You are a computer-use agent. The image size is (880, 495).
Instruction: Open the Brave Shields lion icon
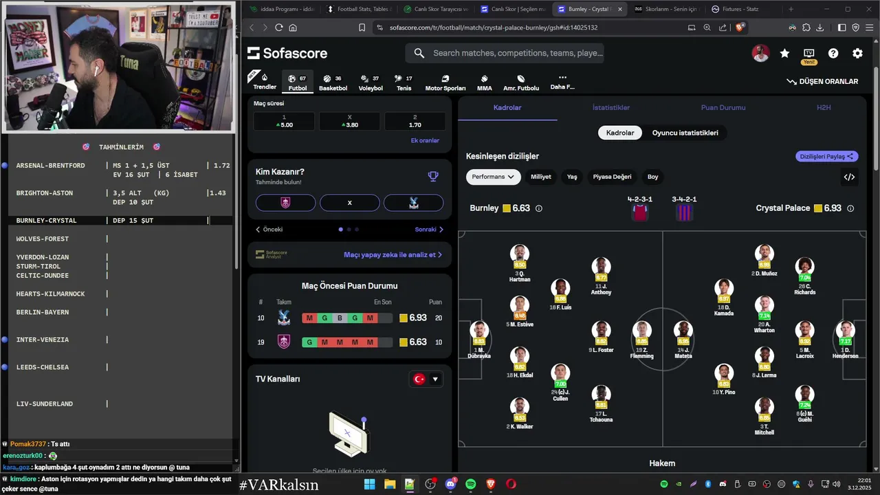point(740,27)
